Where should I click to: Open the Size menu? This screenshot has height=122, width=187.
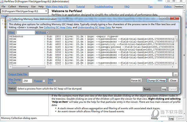point(33,7)
